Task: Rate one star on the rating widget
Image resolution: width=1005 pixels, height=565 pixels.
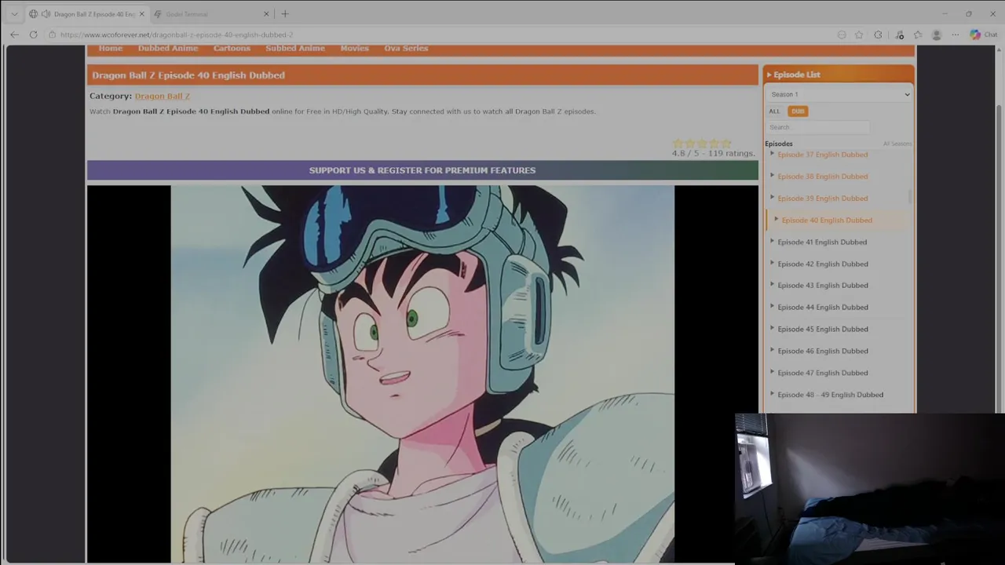Action: click(x=678, y=143)
